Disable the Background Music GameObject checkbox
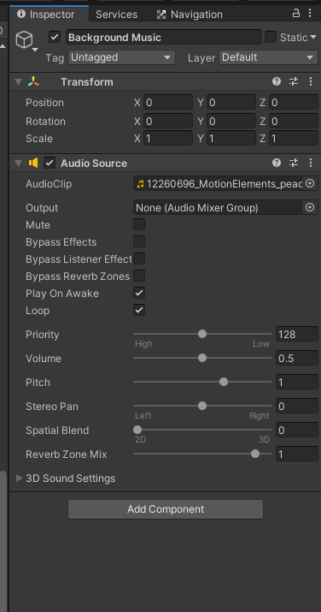 55,38
